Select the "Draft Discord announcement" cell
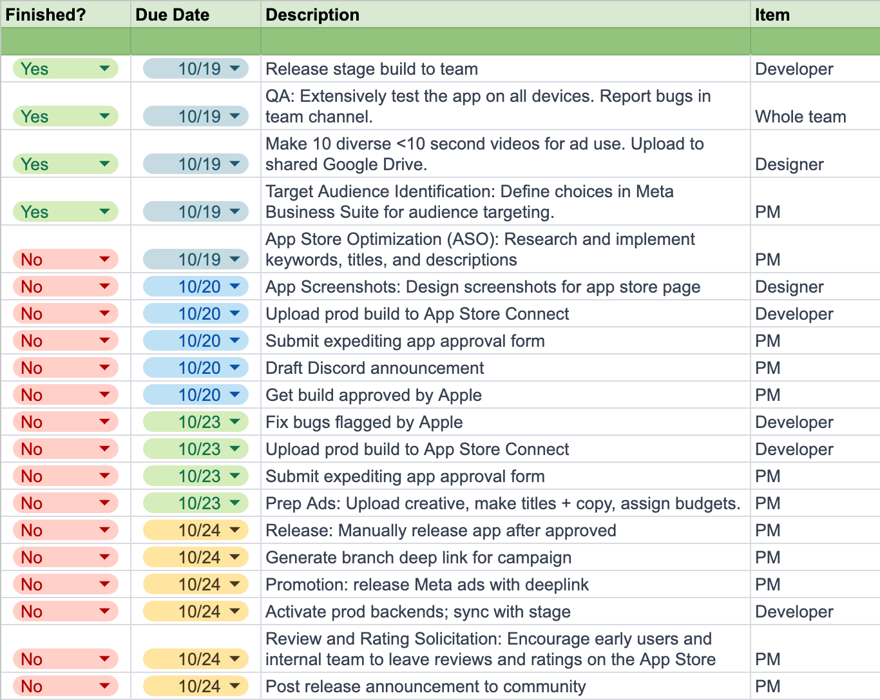 tap(506, 368)
